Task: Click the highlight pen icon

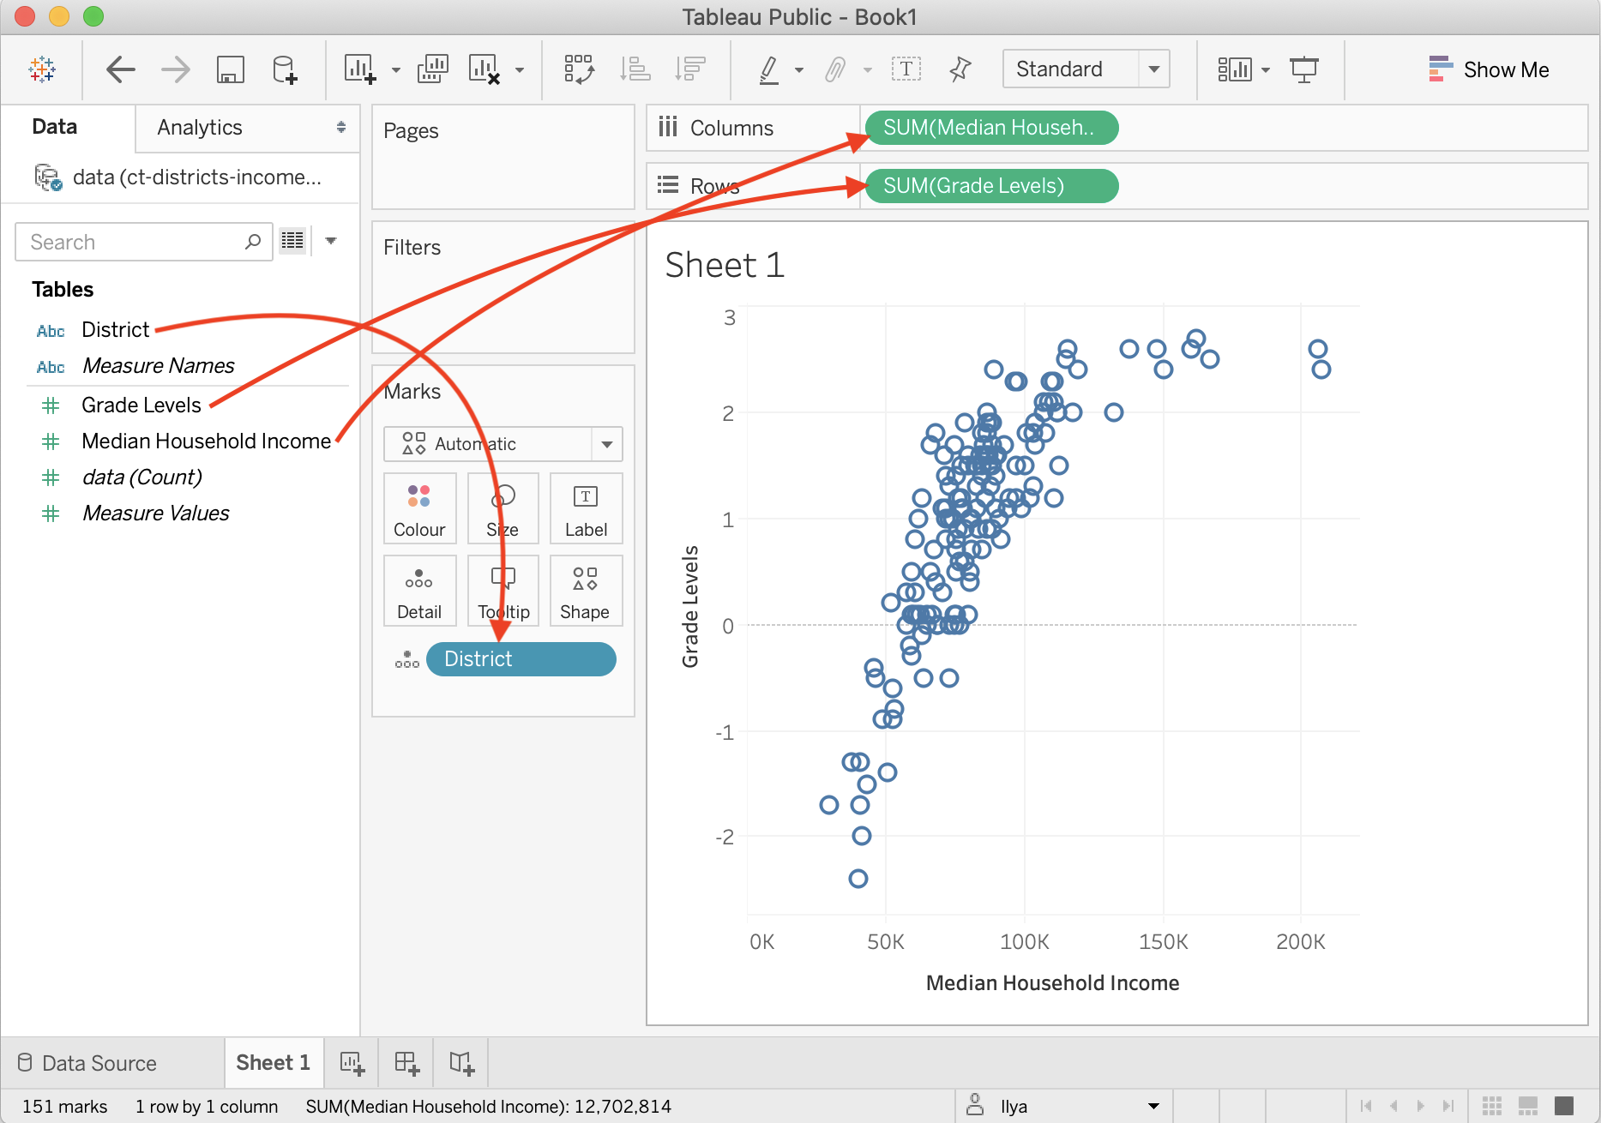Action: pos(769,69)
